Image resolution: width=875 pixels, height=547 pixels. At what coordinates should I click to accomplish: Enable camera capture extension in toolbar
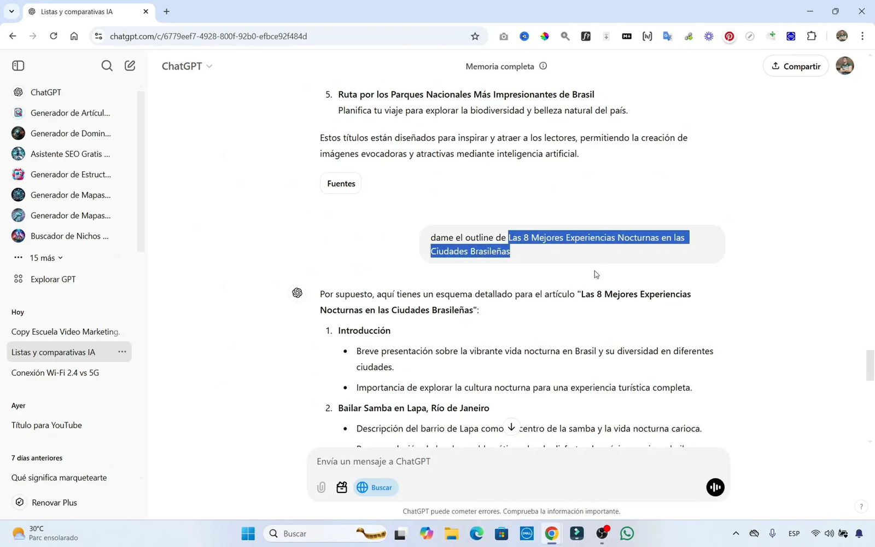[504, 36]
